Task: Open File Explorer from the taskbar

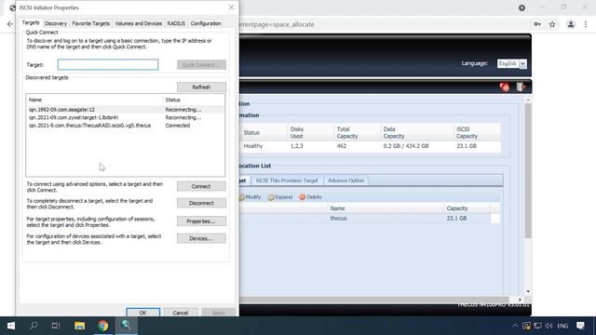Action: pos(79,326)
